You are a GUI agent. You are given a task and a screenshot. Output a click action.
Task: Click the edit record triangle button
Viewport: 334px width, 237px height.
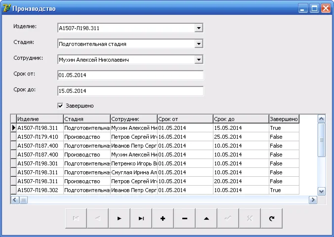206,218
